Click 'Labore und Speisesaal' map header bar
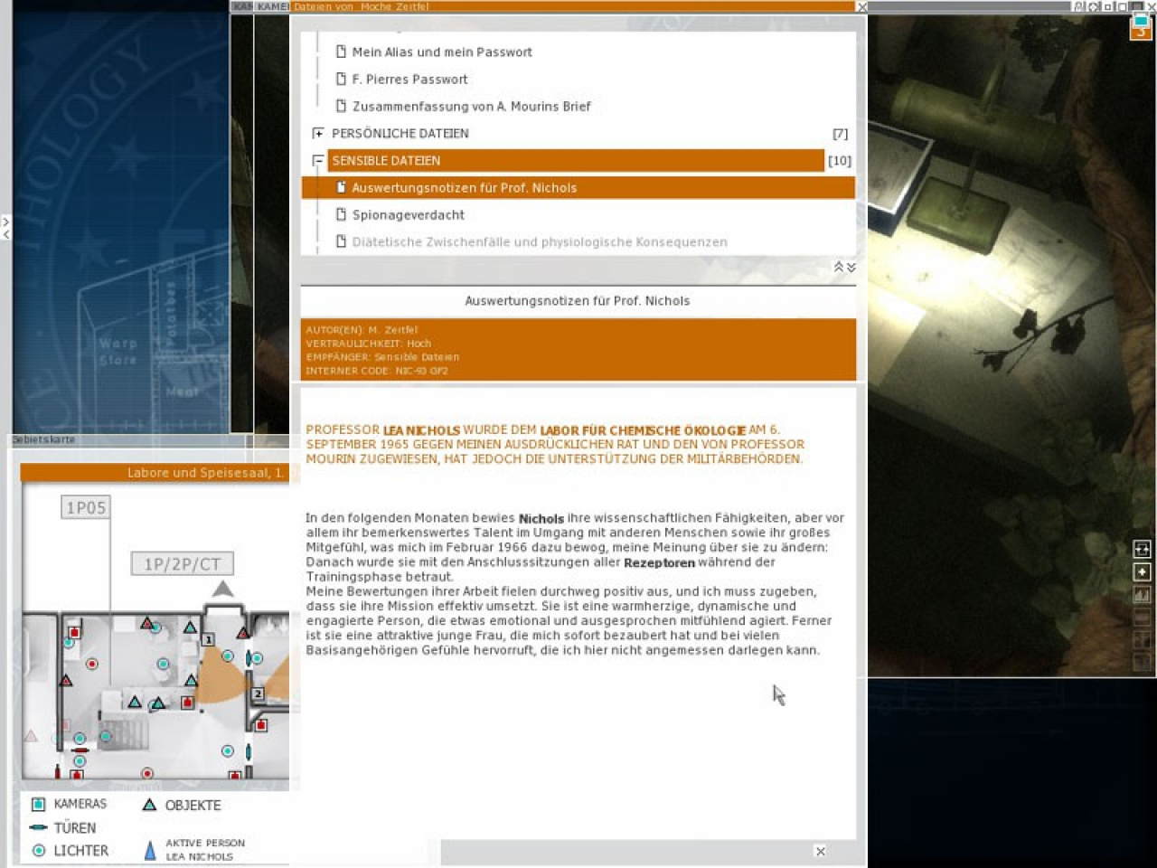The image size is (1157, 868). 155,473
